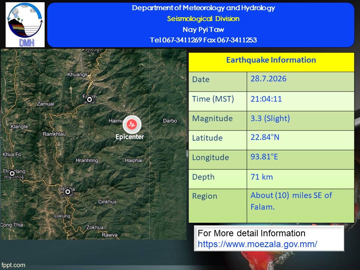Click the DMH logo in header
The width and height of the screenshot is (360, 270).
25,25
